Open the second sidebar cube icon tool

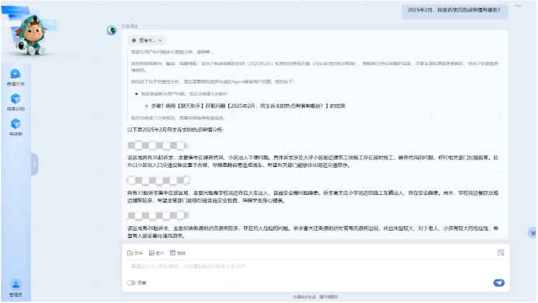(16, 99)
